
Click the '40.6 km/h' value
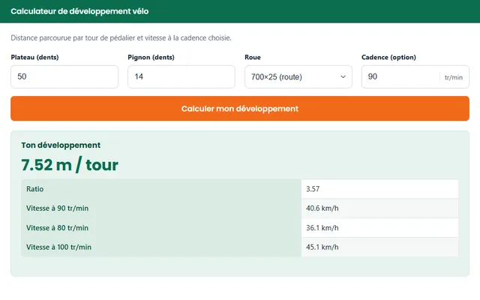(322, 208)
